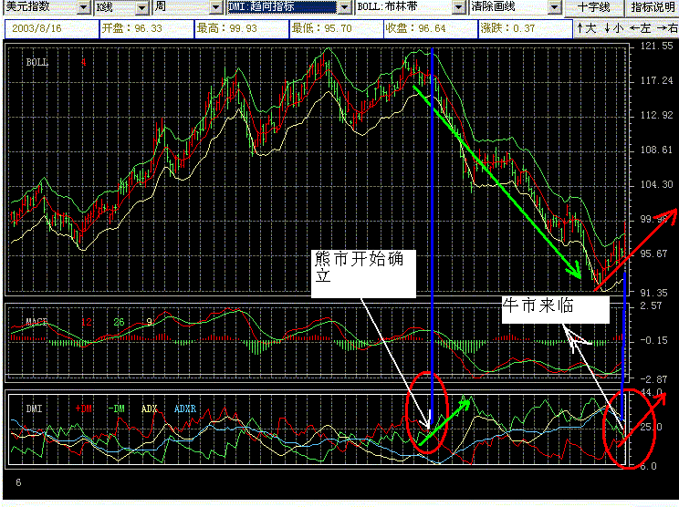Click the 最高: 99.93 value
The height and width of the screenshot is (507, 679).
242,29
